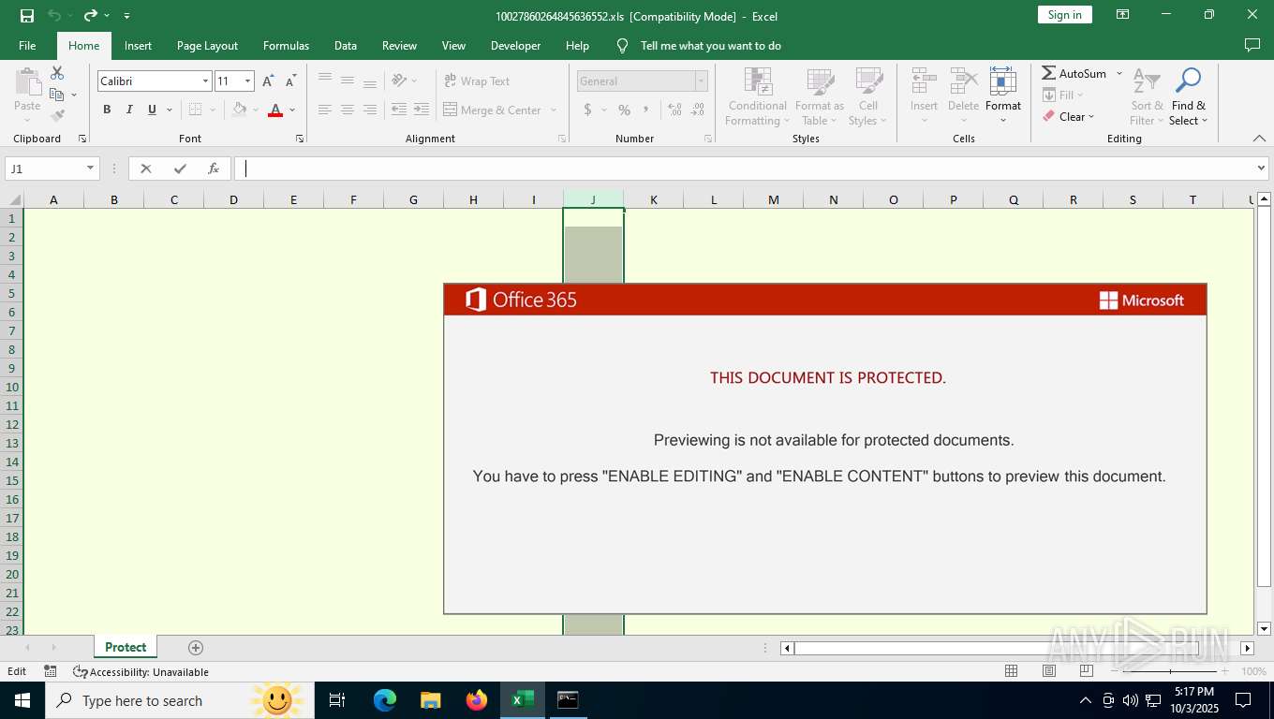Image resolution: width=1274 pixels, height=719 pixels.
Task: Open the Ribbon Display Options icon
Action: click(1122, 15)
